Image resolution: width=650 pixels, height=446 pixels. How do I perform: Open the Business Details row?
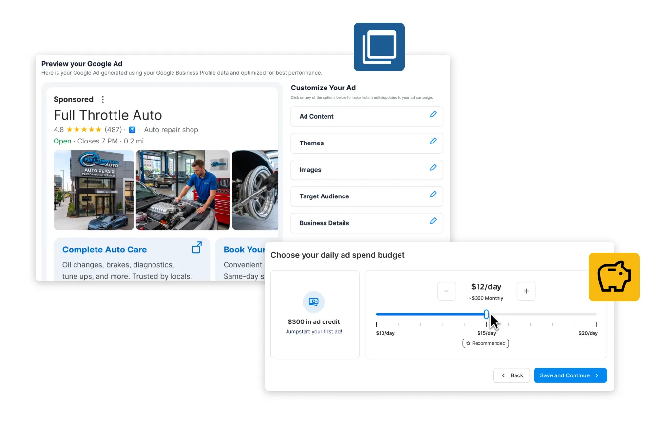click(367, 223)
